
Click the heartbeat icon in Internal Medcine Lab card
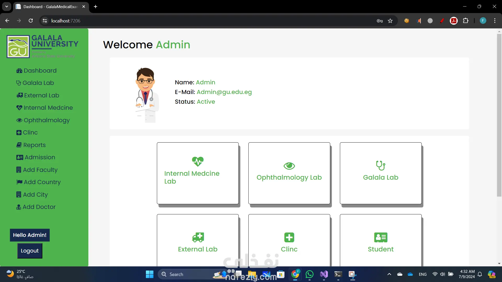tap(198, 161)
